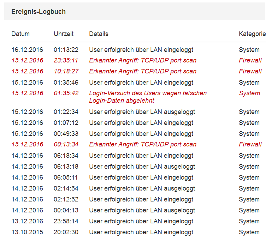This screenshot has height=241, width=266.
Task: Select the port scan entry at 23:35:11
Action: 143,60
